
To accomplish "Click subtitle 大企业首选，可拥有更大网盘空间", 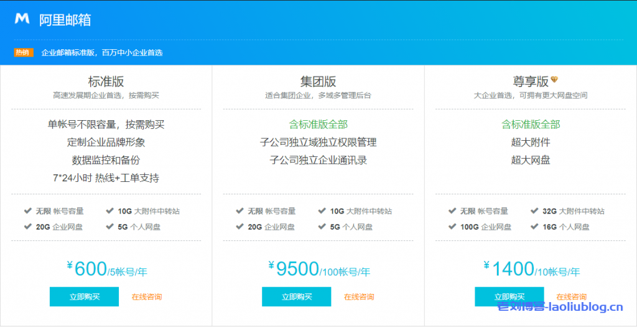I will coord(531,95).
